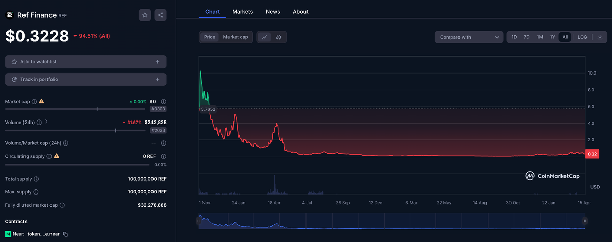Select the 1M time range
This screenshot has width=612, height=242.
pyautogui.click(x=540, y=37)
